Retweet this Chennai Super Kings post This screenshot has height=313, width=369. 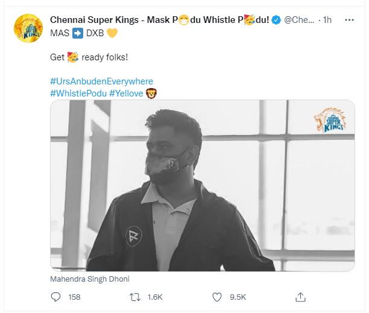137,297
